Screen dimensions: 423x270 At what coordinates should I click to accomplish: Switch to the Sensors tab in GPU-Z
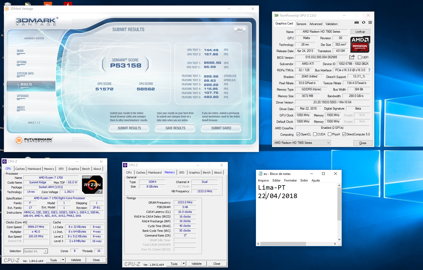(301, 24)
